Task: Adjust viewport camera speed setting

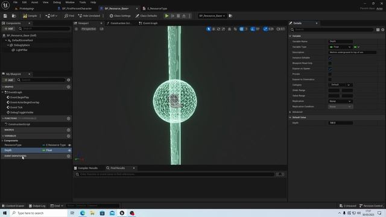Action: point(280,29)
